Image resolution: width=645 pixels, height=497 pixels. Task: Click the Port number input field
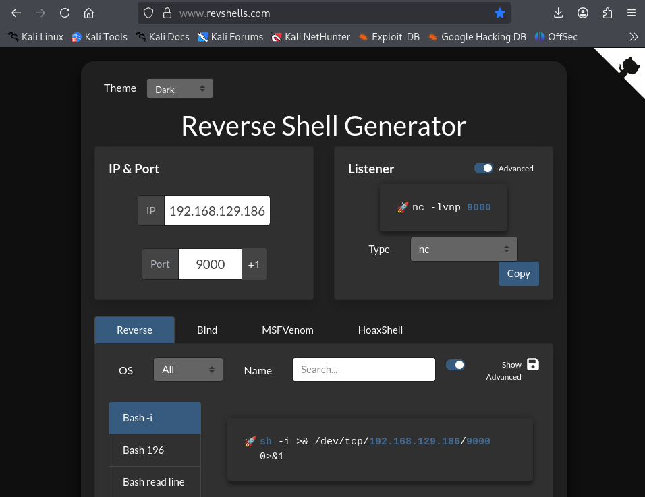tap(211, 264)
